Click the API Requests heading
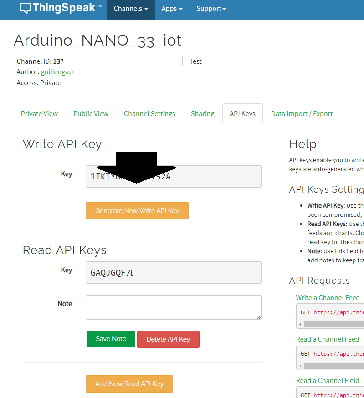This screenshot has height=398, width=364. [x=319, y=281]
